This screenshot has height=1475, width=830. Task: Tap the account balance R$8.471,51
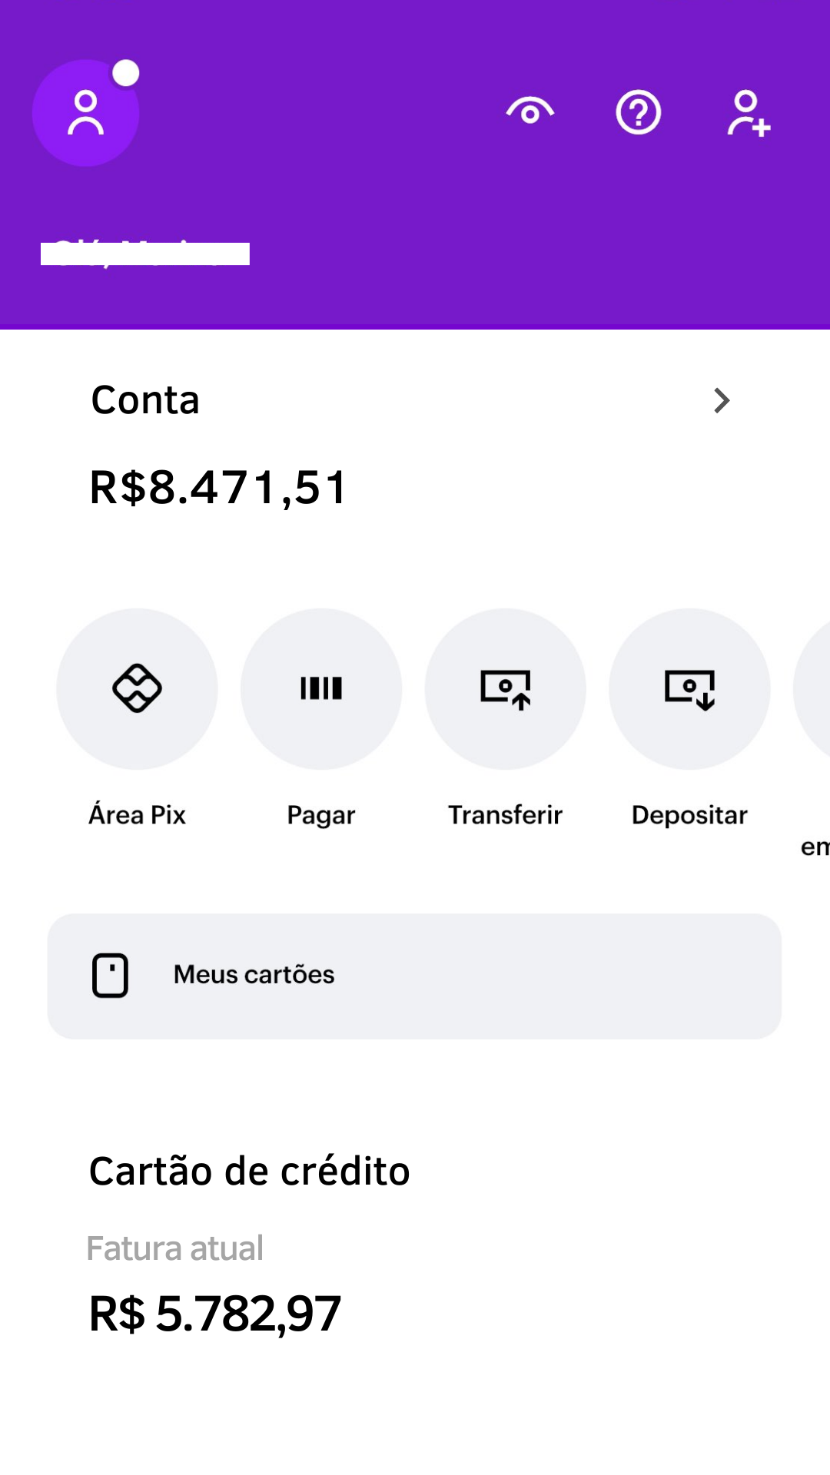pos(218,487)
